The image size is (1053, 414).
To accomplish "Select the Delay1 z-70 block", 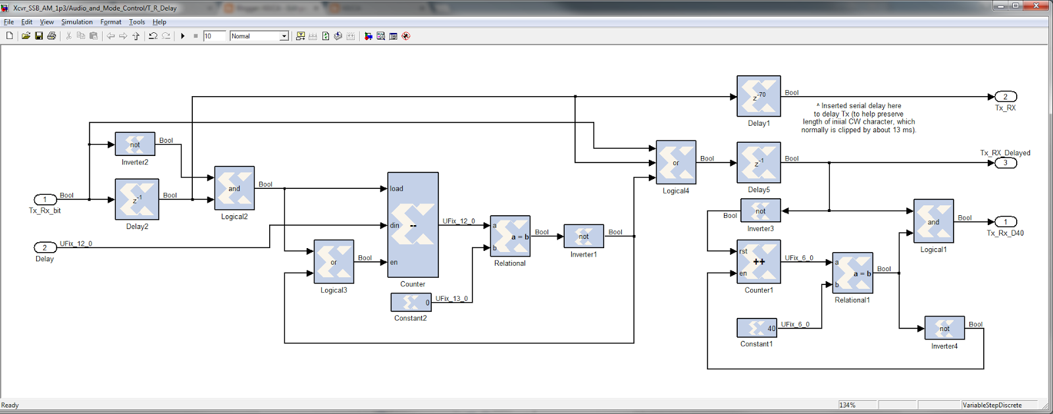I will tap(759, 96).
